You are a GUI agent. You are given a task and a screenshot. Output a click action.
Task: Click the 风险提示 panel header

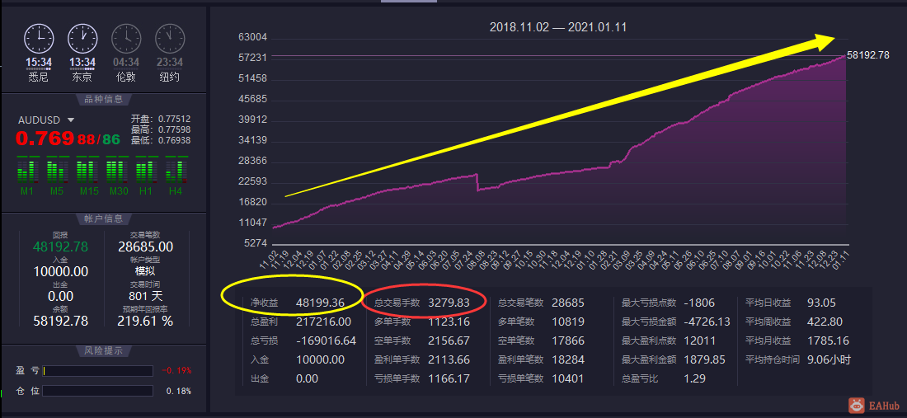[104, 350]
